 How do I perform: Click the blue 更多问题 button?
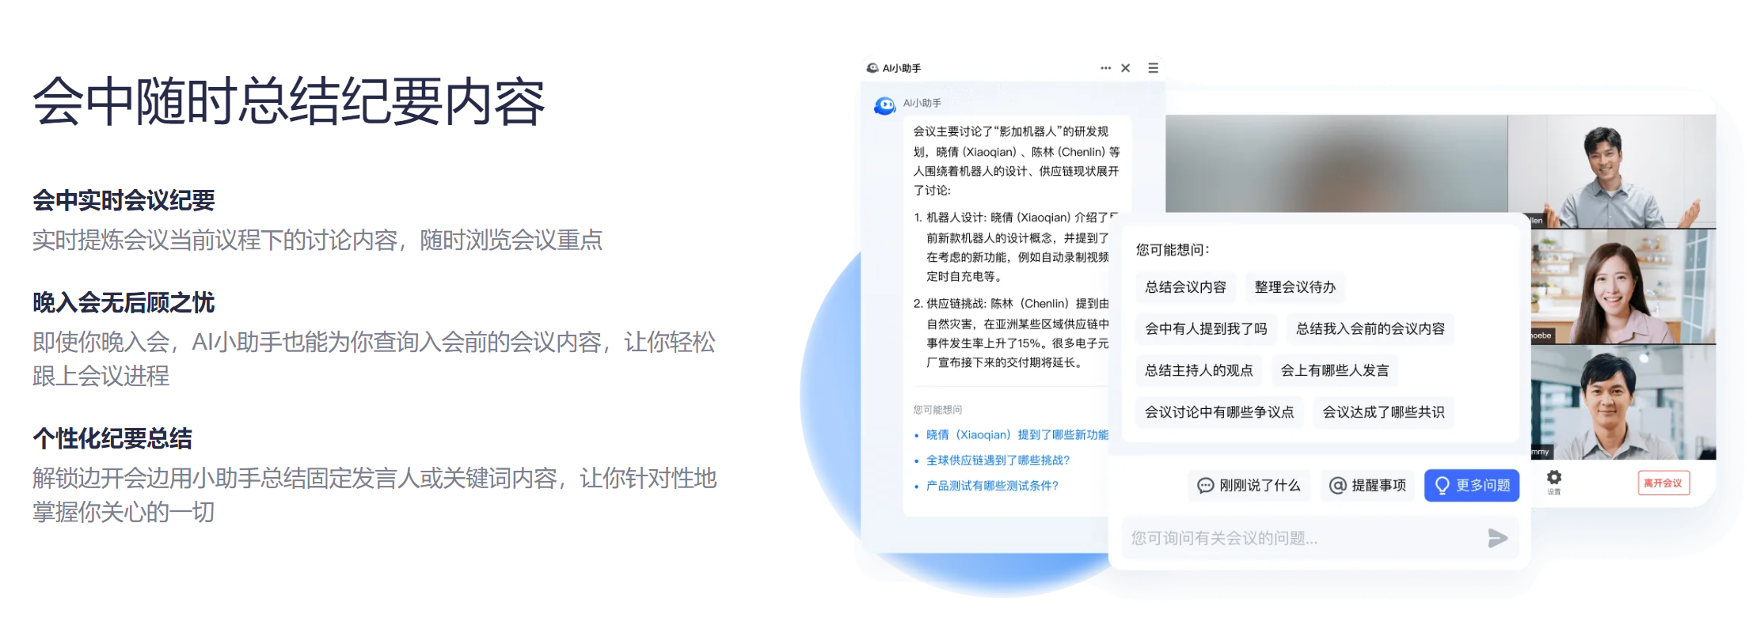click(x=1472, y=485)
